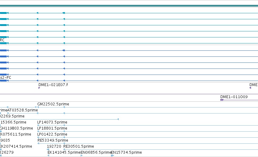Image resolution: width=258 pixels, height=157 pixels.
Task: Click the RE53349.5prime EST label
Action: coord(53,140)
